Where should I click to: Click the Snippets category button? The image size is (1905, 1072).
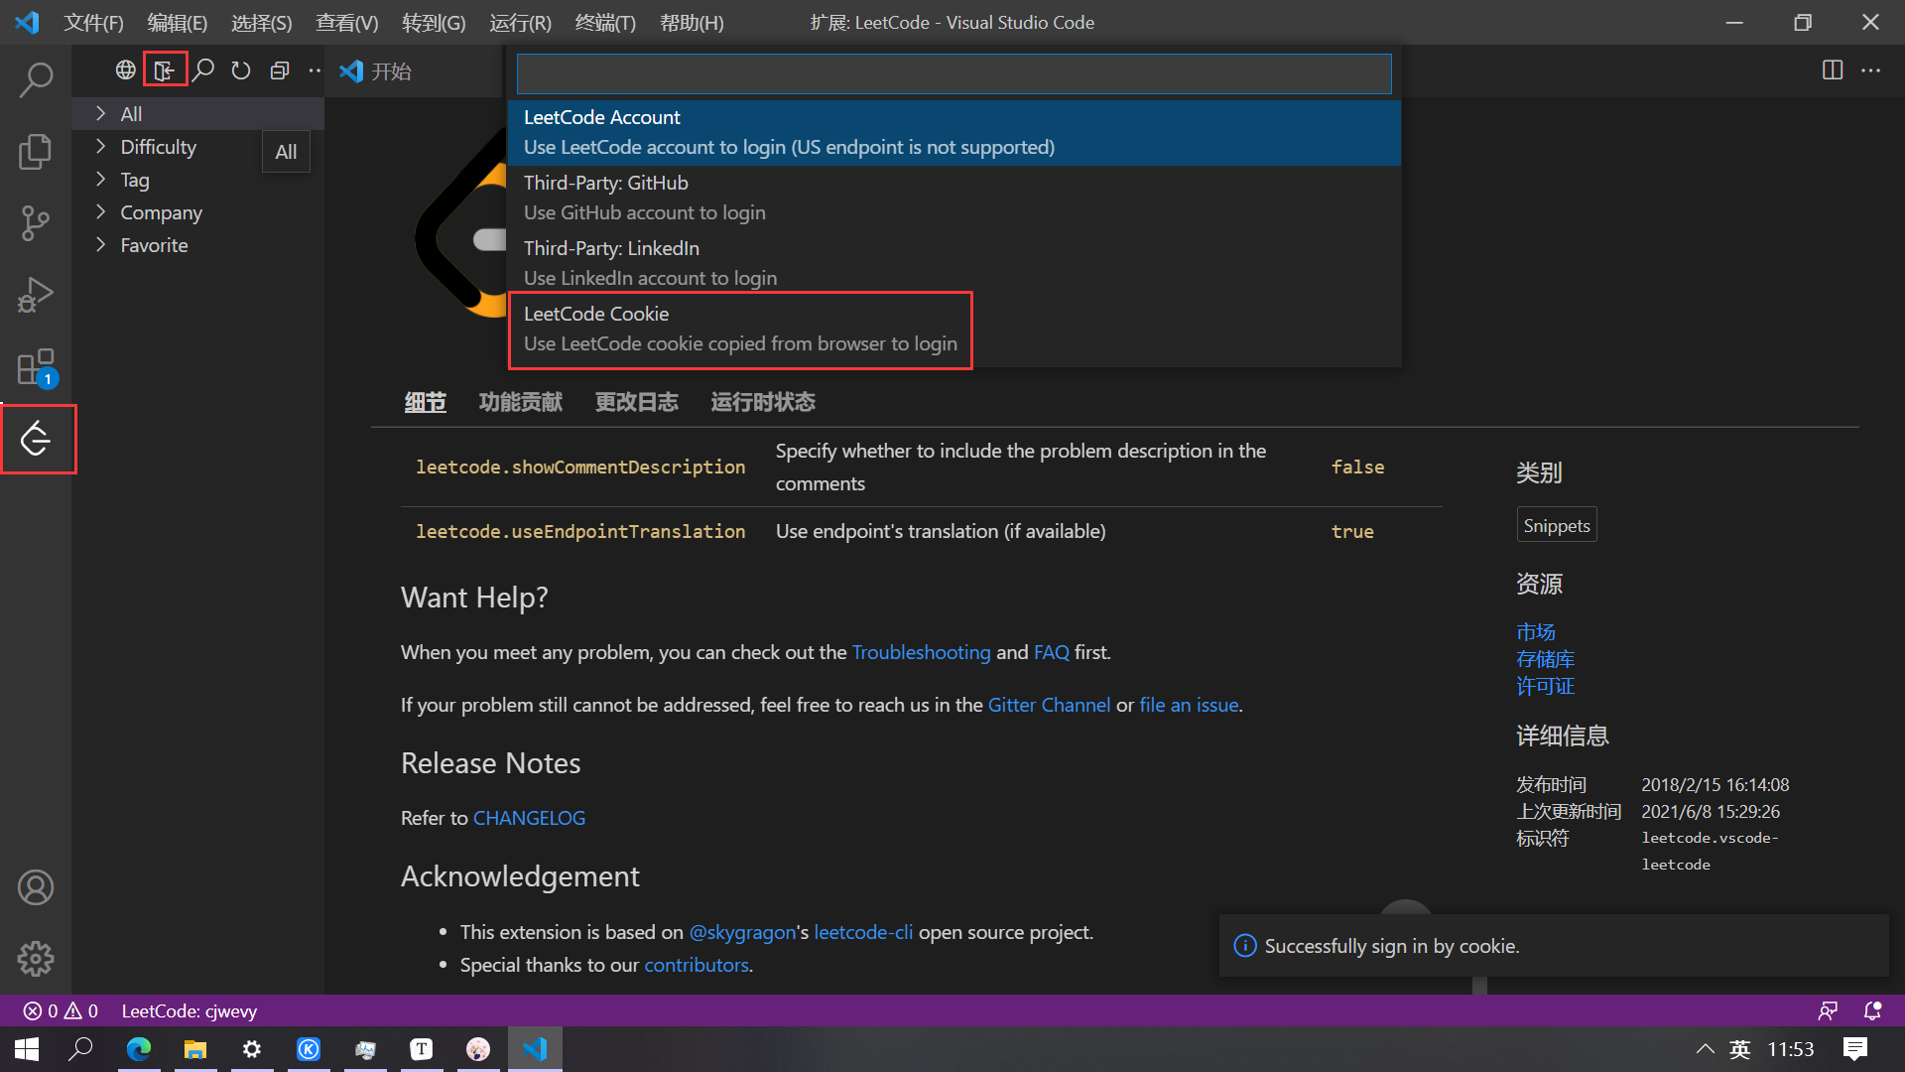pos(1557,525)
